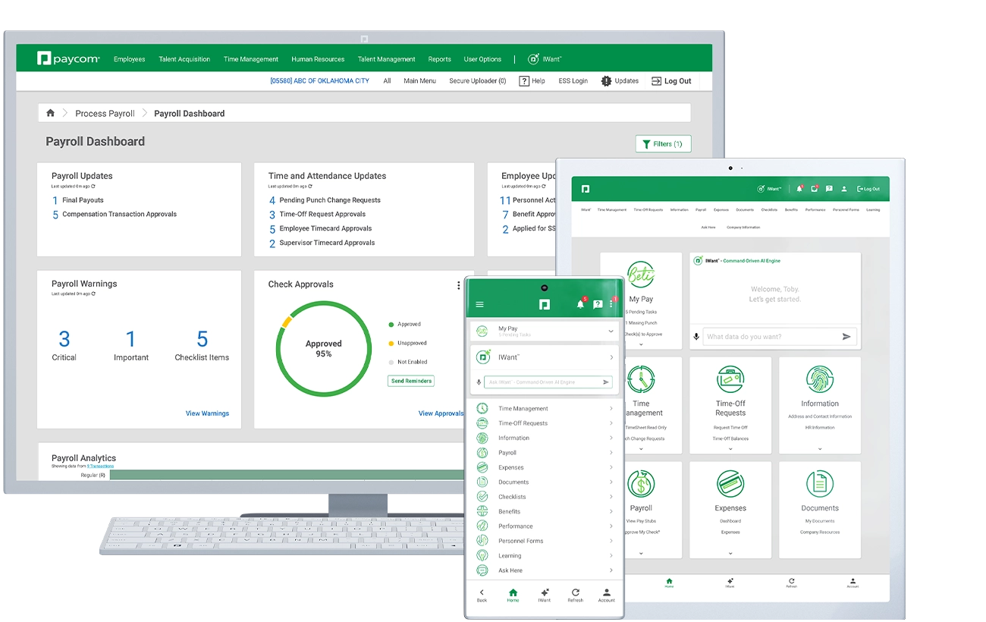Click the send arrow in tablet IWant card

pyautogui.click(x=846, y=337)
